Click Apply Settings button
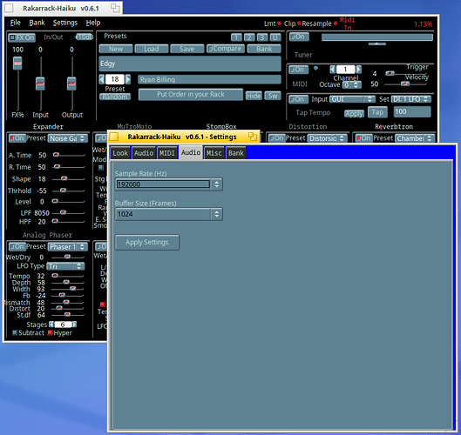Image resolution: width=461 pixels, height=435 pixels. pos(147,242)
